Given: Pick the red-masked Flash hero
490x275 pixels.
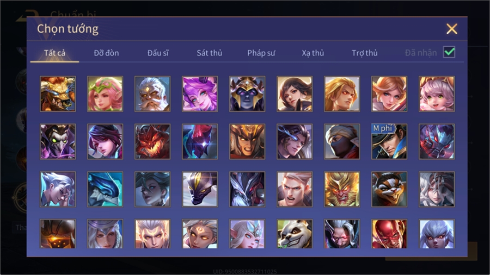Looking at the screenshot, I should click(389, 234).
